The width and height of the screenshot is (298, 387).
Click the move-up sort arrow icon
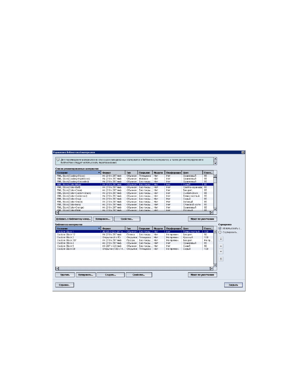pos(221,246)
